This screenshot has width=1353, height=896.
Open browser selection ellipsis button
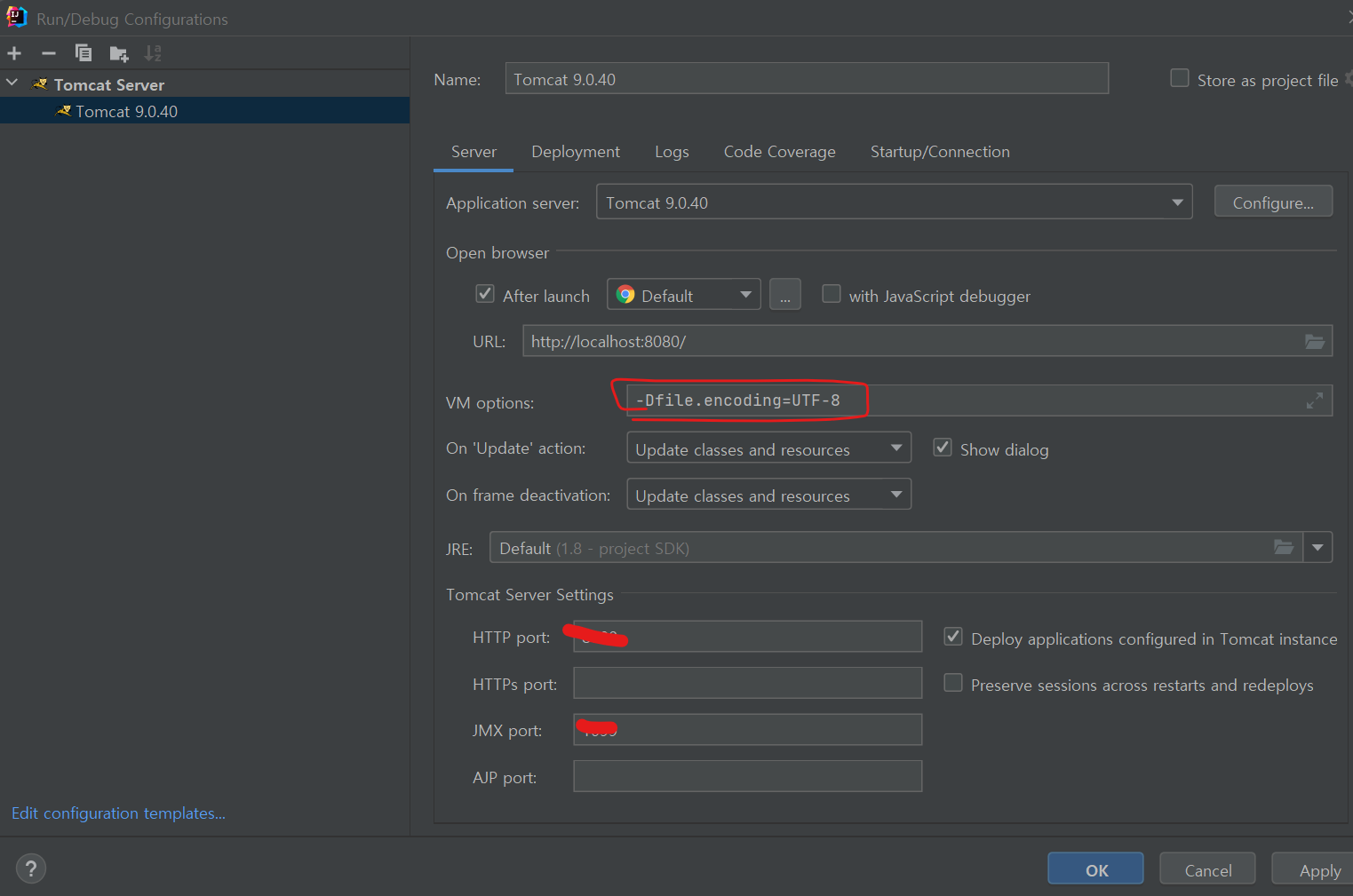coord(785,295)
